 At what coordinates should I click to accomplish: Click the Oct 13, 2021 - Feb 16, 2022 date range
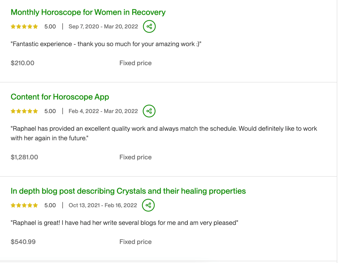point(103,205)
